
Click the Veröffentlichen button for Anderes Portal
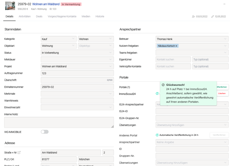(219, 135)
